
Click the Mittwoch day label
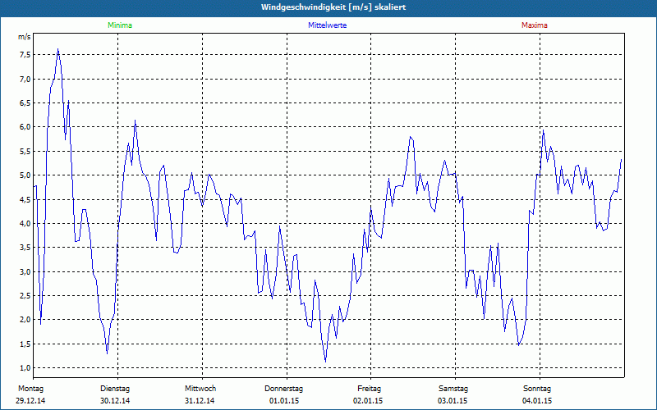tap(200, 389)
